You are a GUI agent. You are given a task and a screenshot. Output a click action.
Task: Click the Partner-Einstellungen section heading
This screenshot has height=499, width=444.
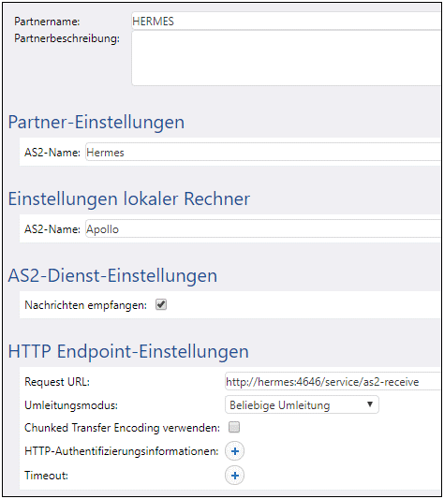[x=96, y=123]
